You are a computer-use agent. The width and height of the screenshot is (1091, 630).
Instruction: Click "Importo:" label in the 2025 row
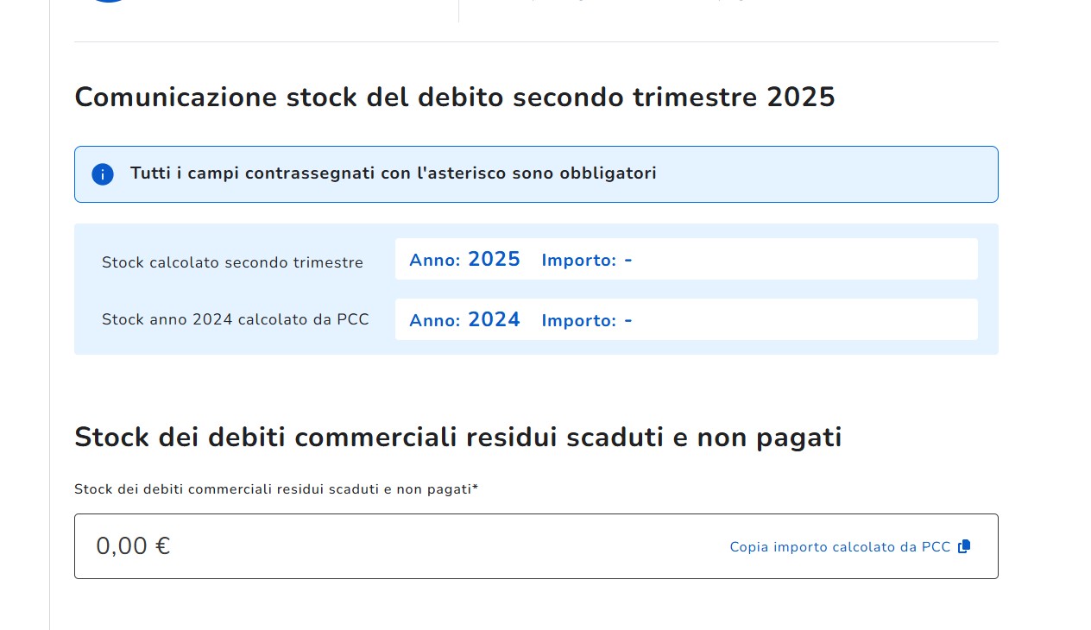(578, 261)
